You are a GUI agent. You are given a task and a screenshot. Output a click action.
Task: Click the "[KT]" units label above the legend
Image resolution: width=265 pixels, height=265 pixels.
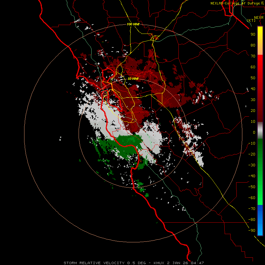point(251,20)
